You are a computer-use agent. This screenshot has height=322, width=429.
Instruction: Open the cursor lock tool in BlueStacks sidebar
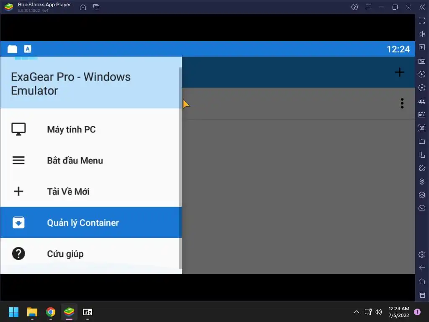tap(422, 47)
